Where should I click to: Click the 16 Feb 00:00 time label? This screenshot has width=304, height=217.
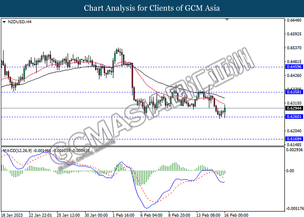point(236,215)
